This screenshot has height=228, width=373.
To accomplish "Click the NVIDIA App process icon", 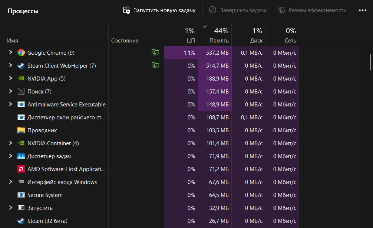I will (21, 79).
